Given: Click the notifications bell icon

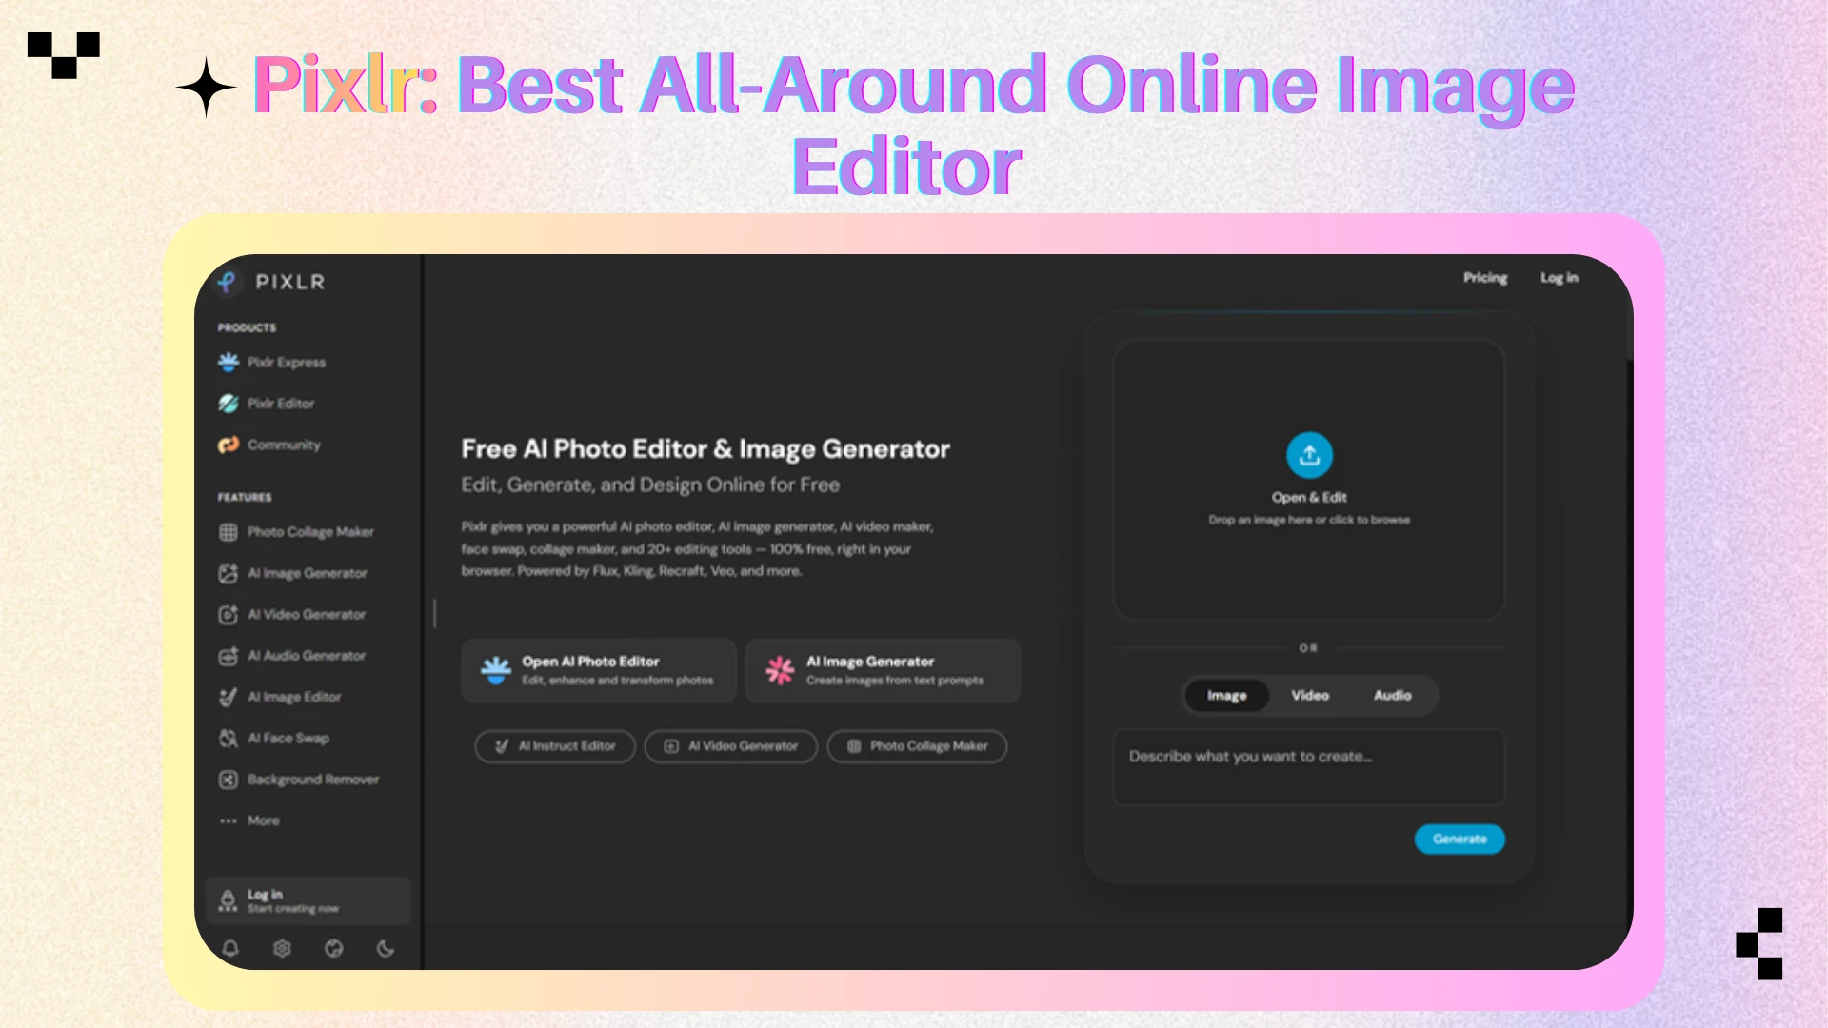Looking at the screenshot, I should [x=230, y=948].
